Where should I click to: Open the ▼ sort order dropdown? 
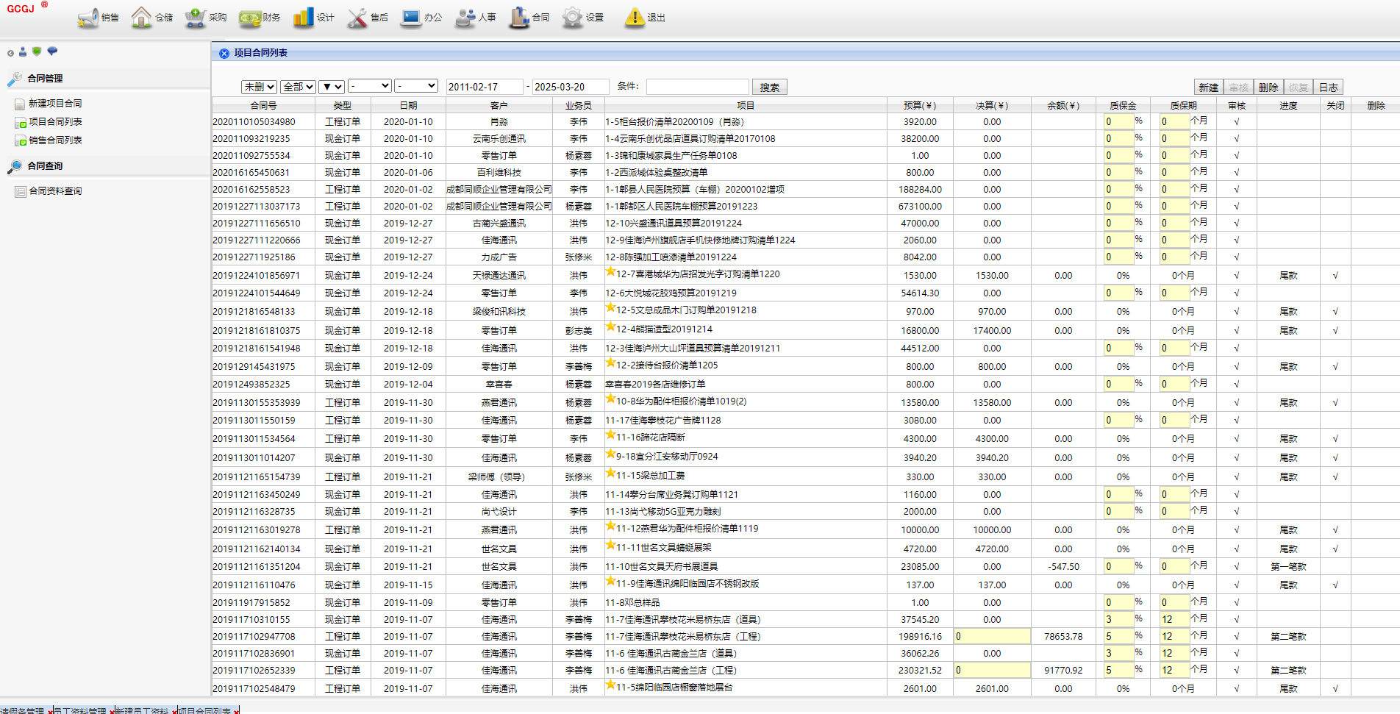click(x=332, y=87)
